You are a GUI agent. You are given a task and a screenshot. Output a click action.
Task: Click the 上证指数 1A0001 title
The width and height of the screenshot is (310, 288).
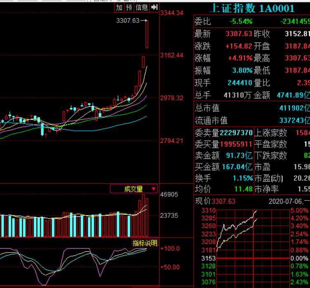click(253, 9)
